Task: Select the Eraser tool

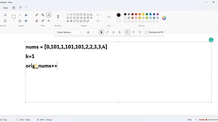Action: tap(37, 21)
